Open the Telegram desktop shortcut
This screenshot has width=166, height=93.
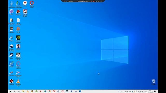[11, 38]
